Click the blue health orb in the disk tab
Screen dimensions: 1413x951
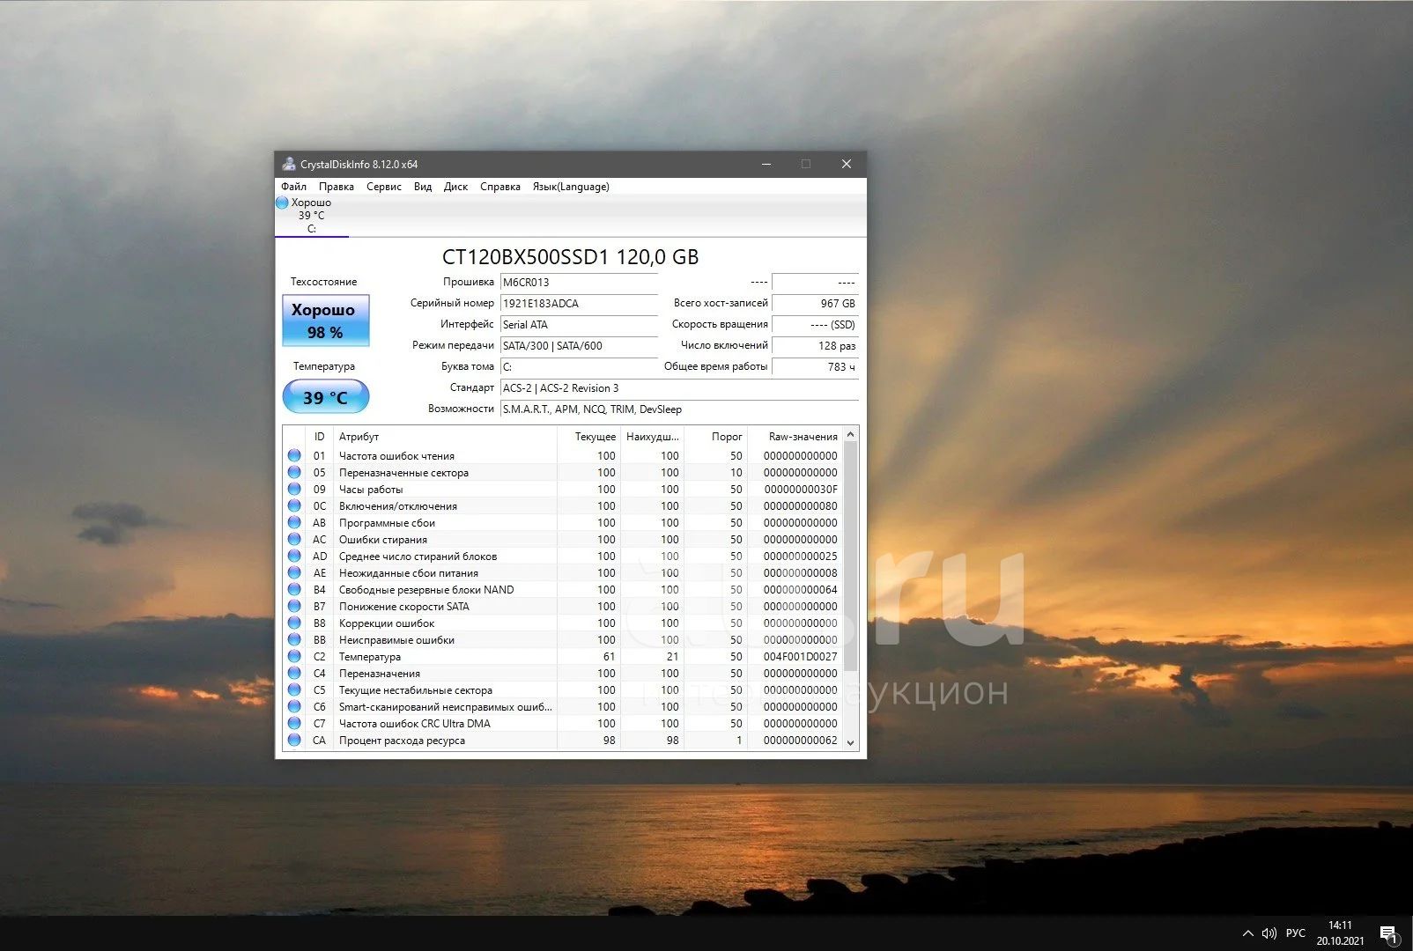coord(282,203)
